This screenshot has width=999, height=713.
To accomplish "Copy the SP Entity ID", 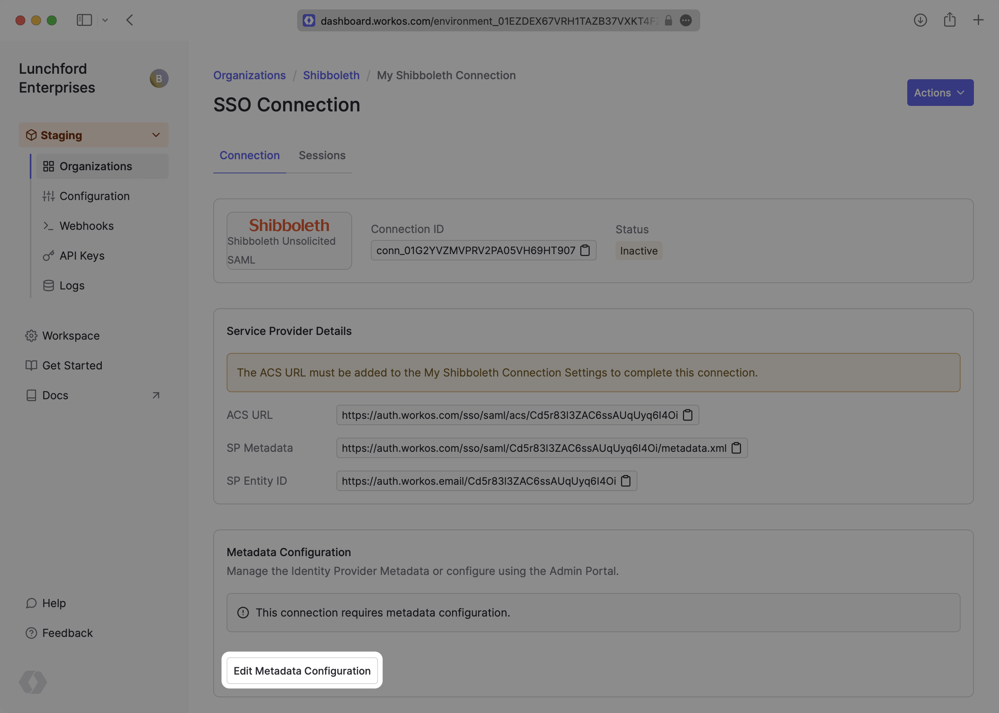I will (x=625, y=481).
